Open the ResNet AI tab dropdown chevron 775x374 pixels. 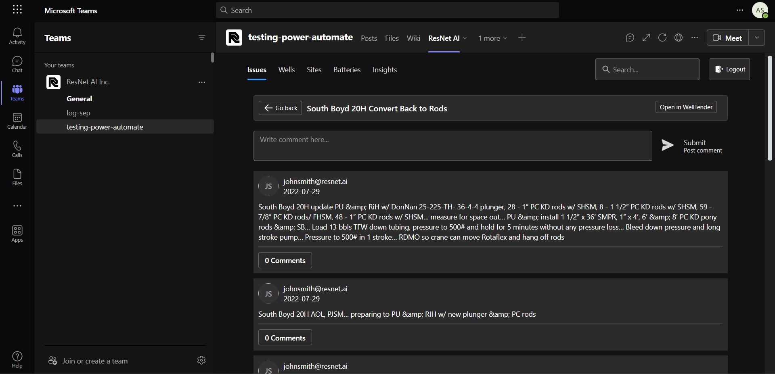[465, 38]
